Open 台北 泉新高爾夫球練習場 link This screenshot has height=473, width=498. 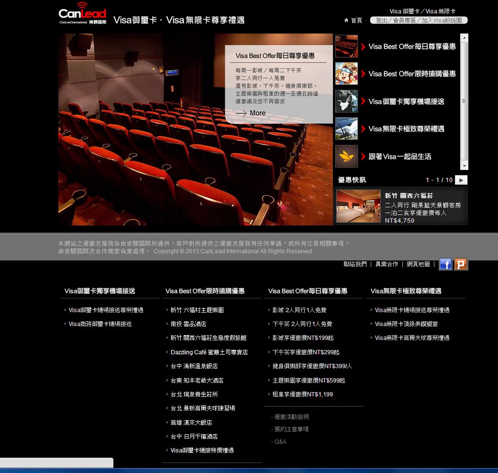tap(203, 408)
